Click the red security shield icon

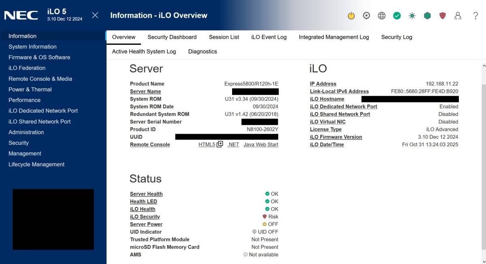pos(443,16)
